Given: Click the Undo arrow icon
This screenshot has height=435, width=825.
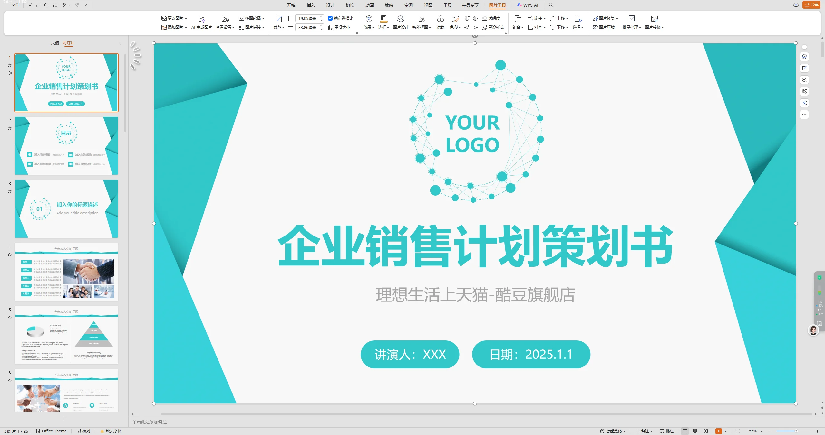Looking at the screenshot, I should (x=64, y=5).
